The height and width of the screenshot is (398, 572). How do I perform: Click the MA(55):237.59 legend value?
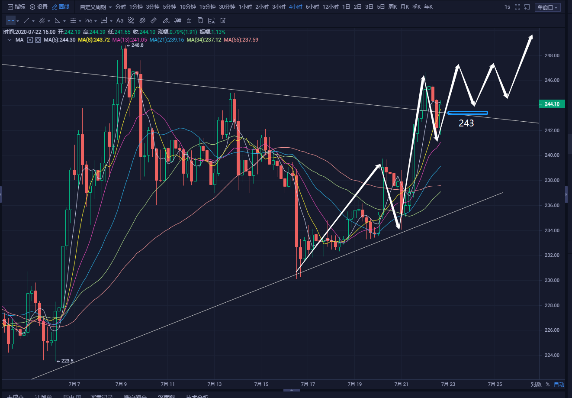241,40
